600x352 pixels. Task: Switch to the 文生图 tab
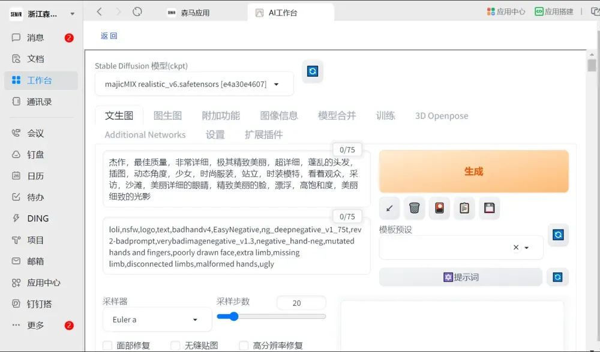(x=119, y=116)
